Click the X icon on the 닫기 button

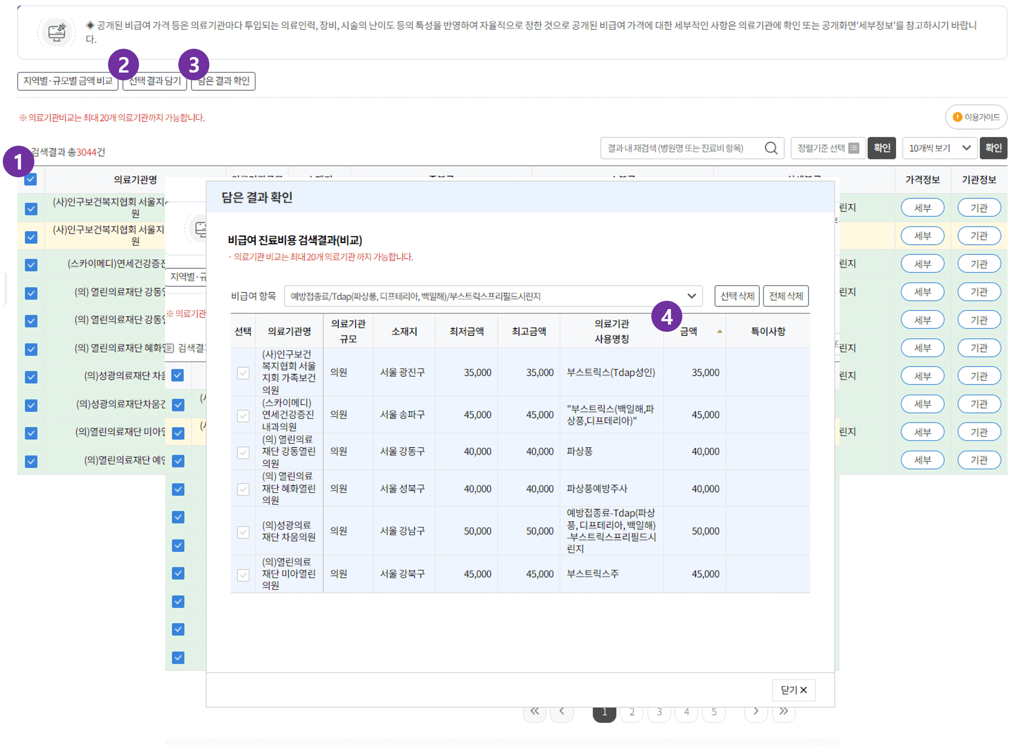[804, 690]
